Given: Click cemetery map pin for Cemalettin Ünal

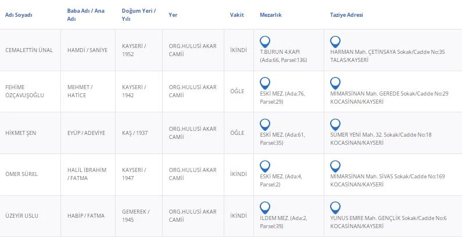Looking at the screenshot, I should click(265, 42).
